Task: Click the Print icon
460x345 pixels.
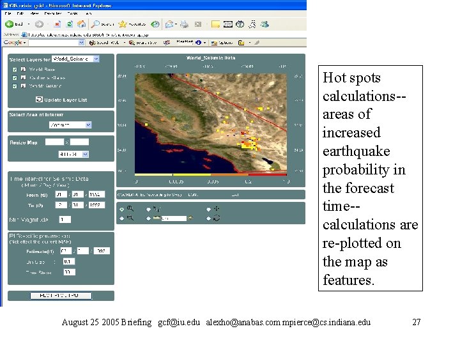Action: point(184,24)
